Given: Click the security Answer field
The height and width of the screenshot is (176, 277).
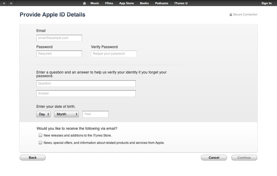Looking at the screenshot, I should click(x=86, y=93).
